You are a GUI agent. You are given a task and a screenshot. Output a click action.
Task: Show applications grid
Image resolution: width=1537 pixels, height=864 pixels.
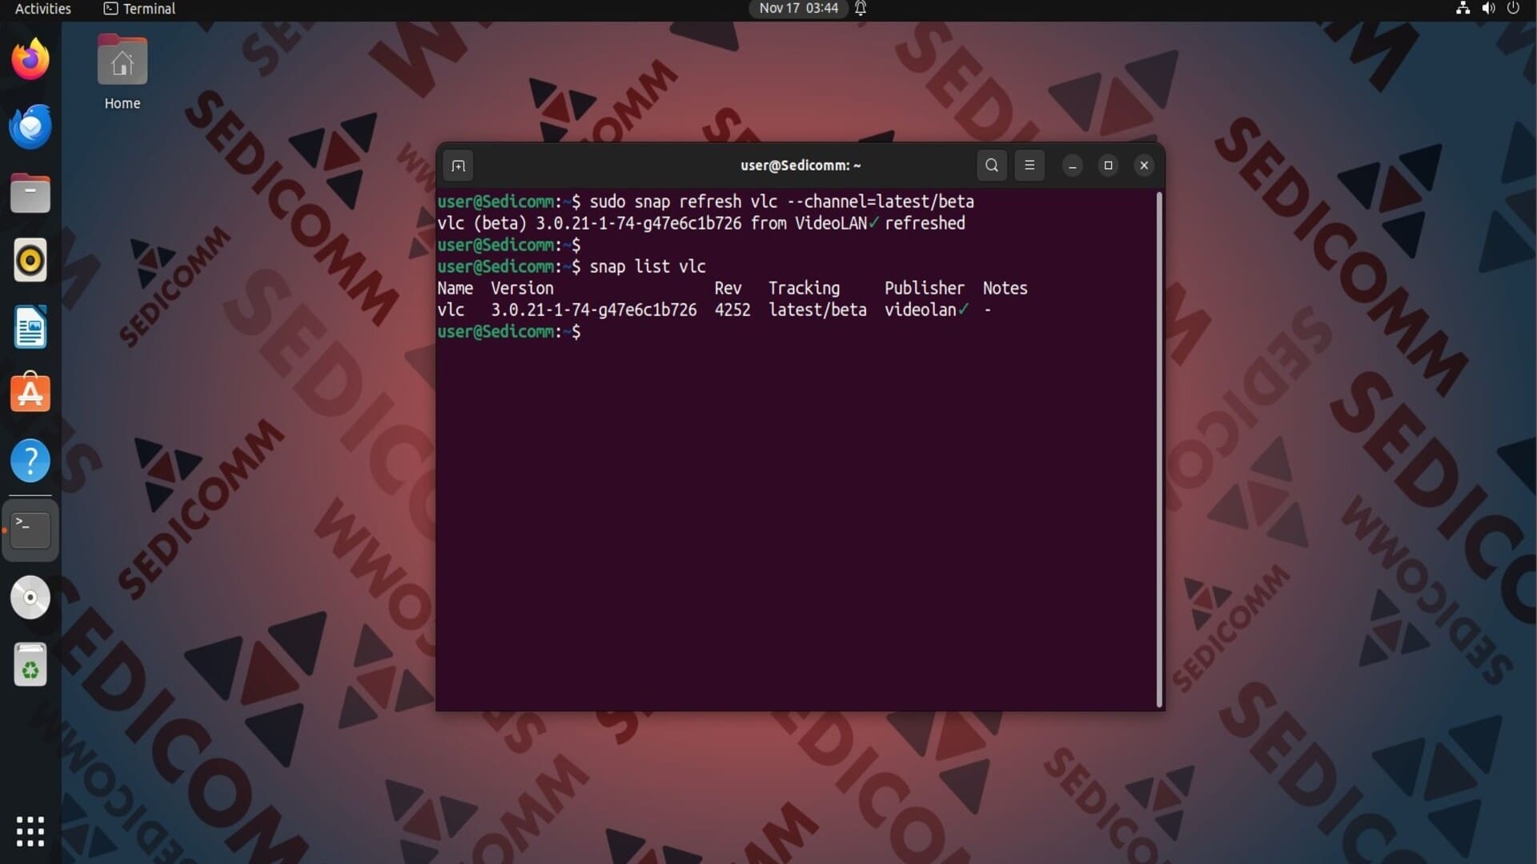(30, 831)
